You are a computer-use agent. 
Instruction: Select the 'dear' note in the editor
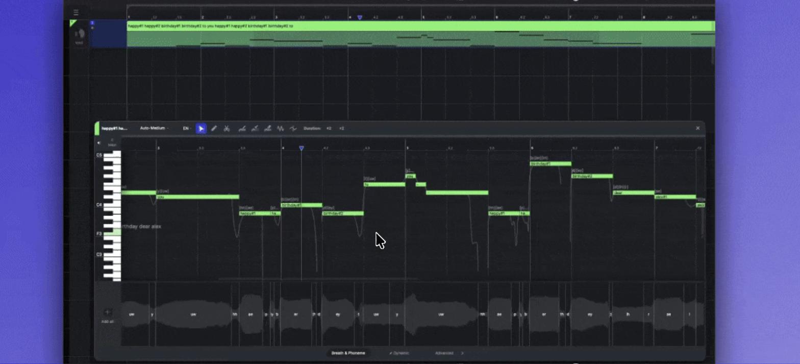coord(633,192)
